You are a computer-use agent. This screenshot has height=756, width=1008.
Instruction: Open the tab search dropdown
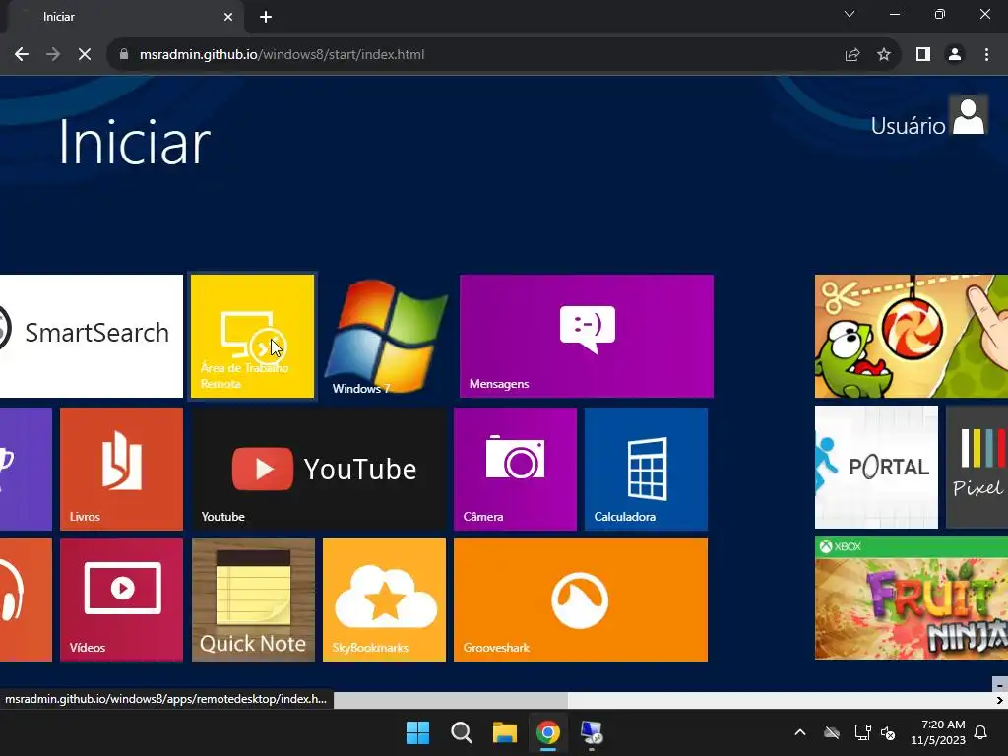850,14
